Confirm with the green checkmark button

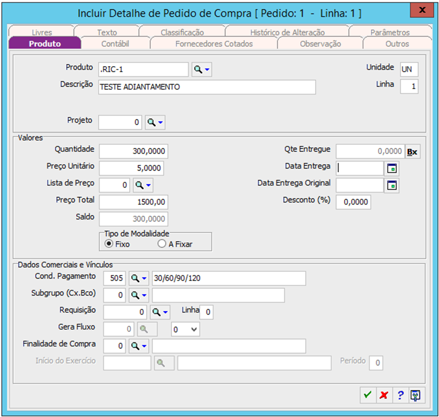point(367,395)
